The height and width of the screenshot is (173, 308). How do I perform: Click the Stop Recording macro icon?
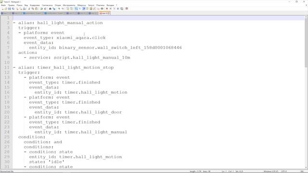pyautogui.click(x=110, y=9)
